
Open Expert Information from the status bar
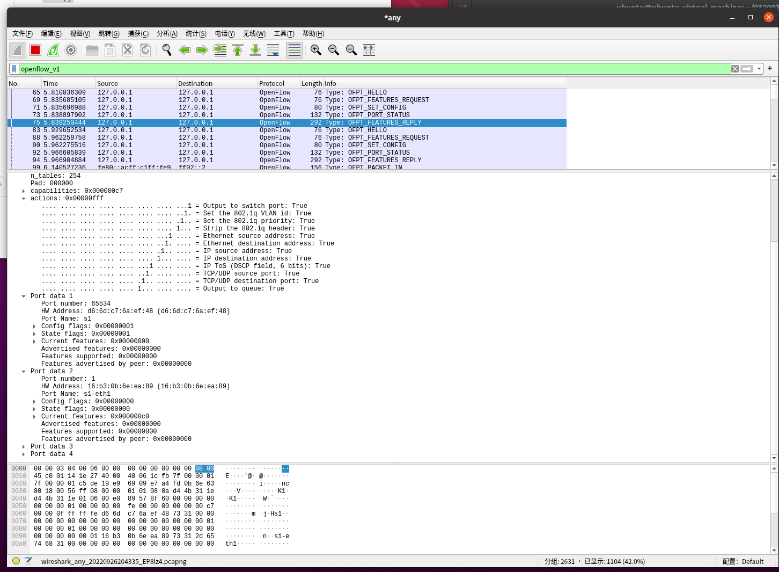pos(16,561)
